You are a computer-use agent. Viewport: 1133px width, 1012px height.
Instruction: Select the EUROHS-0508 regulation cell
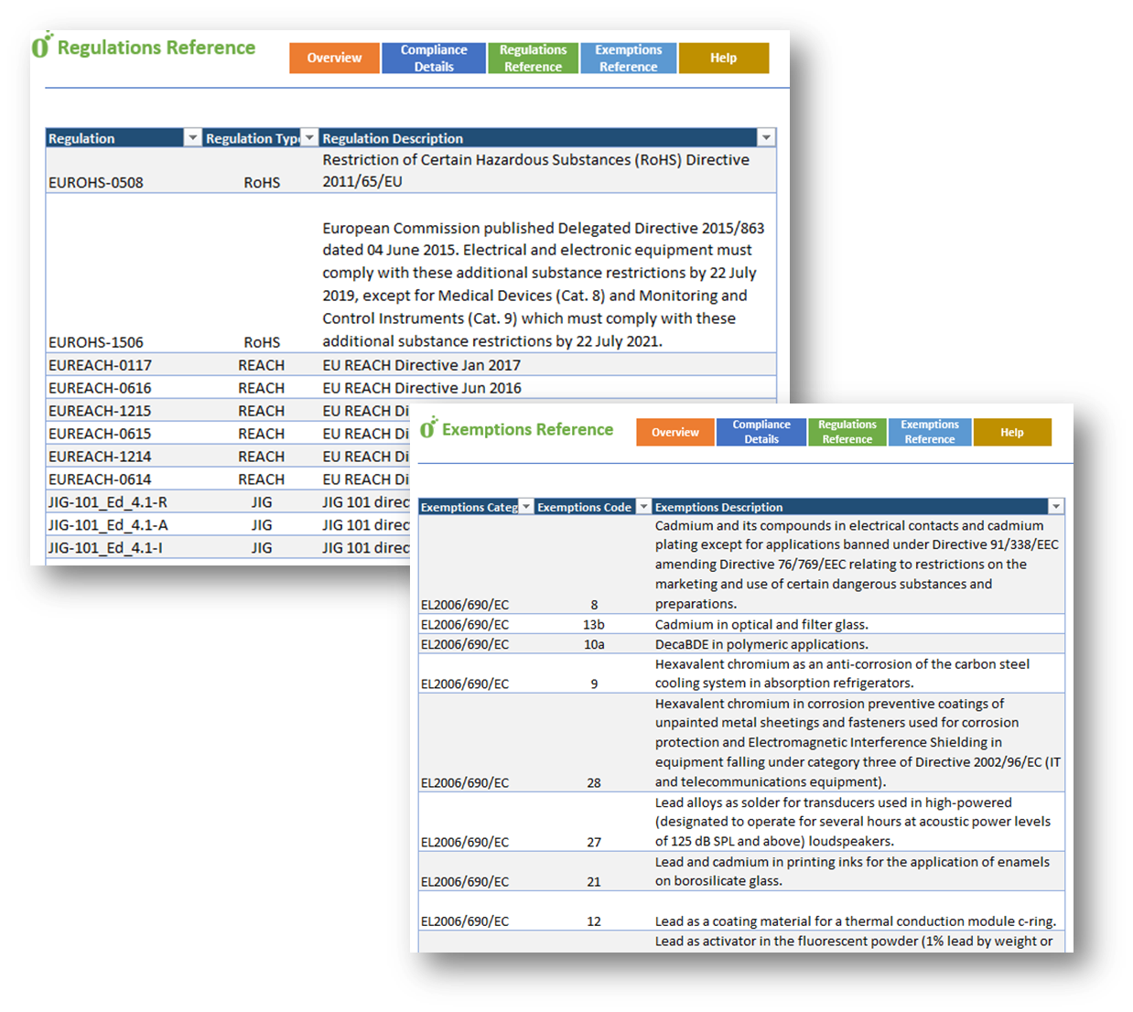[x=96, y=182]
